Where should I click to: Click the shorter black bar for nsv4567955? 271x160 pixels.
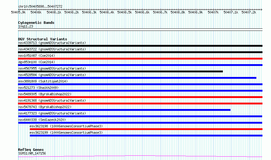121,71
